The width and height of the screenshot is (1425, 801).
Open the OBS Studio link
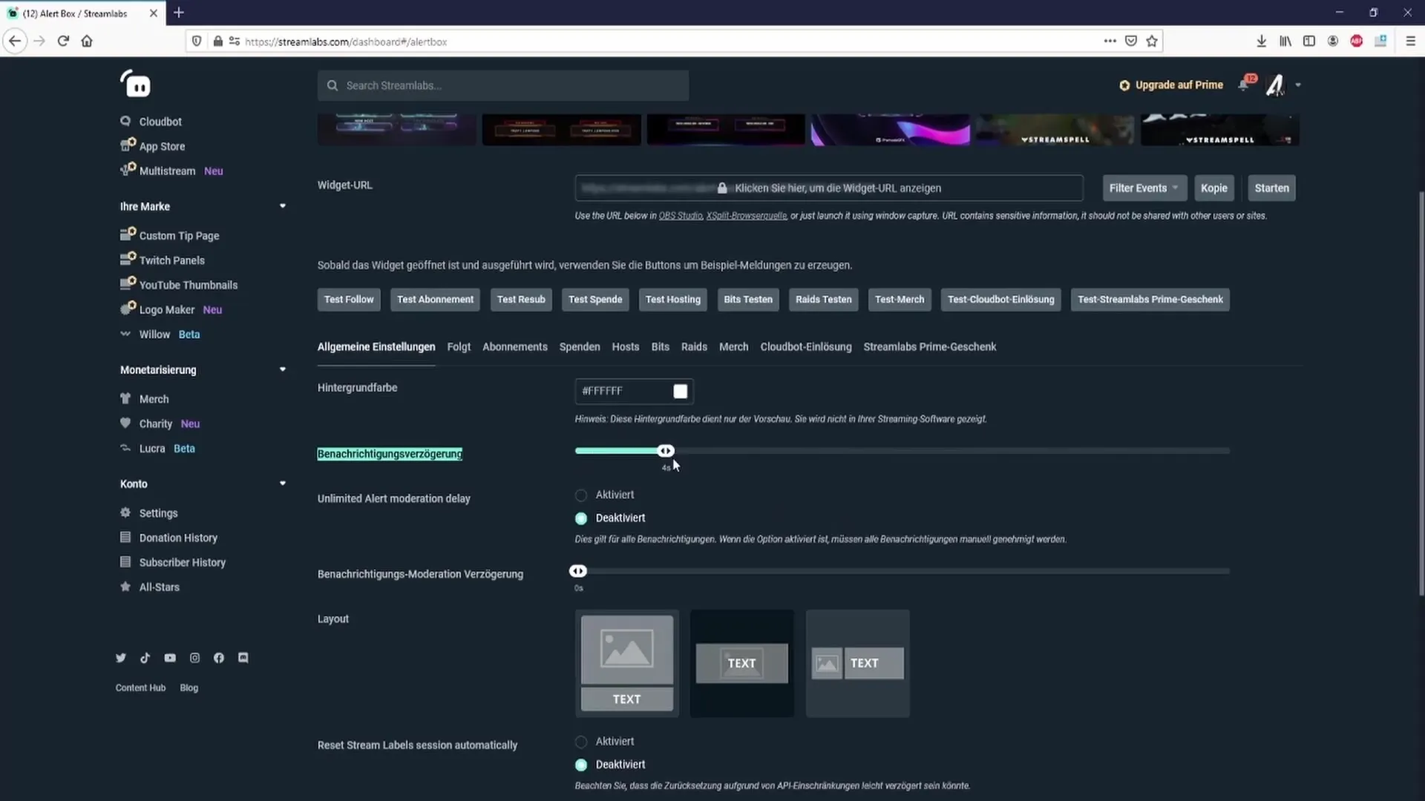pyautogui.click(x=681, y=216)
